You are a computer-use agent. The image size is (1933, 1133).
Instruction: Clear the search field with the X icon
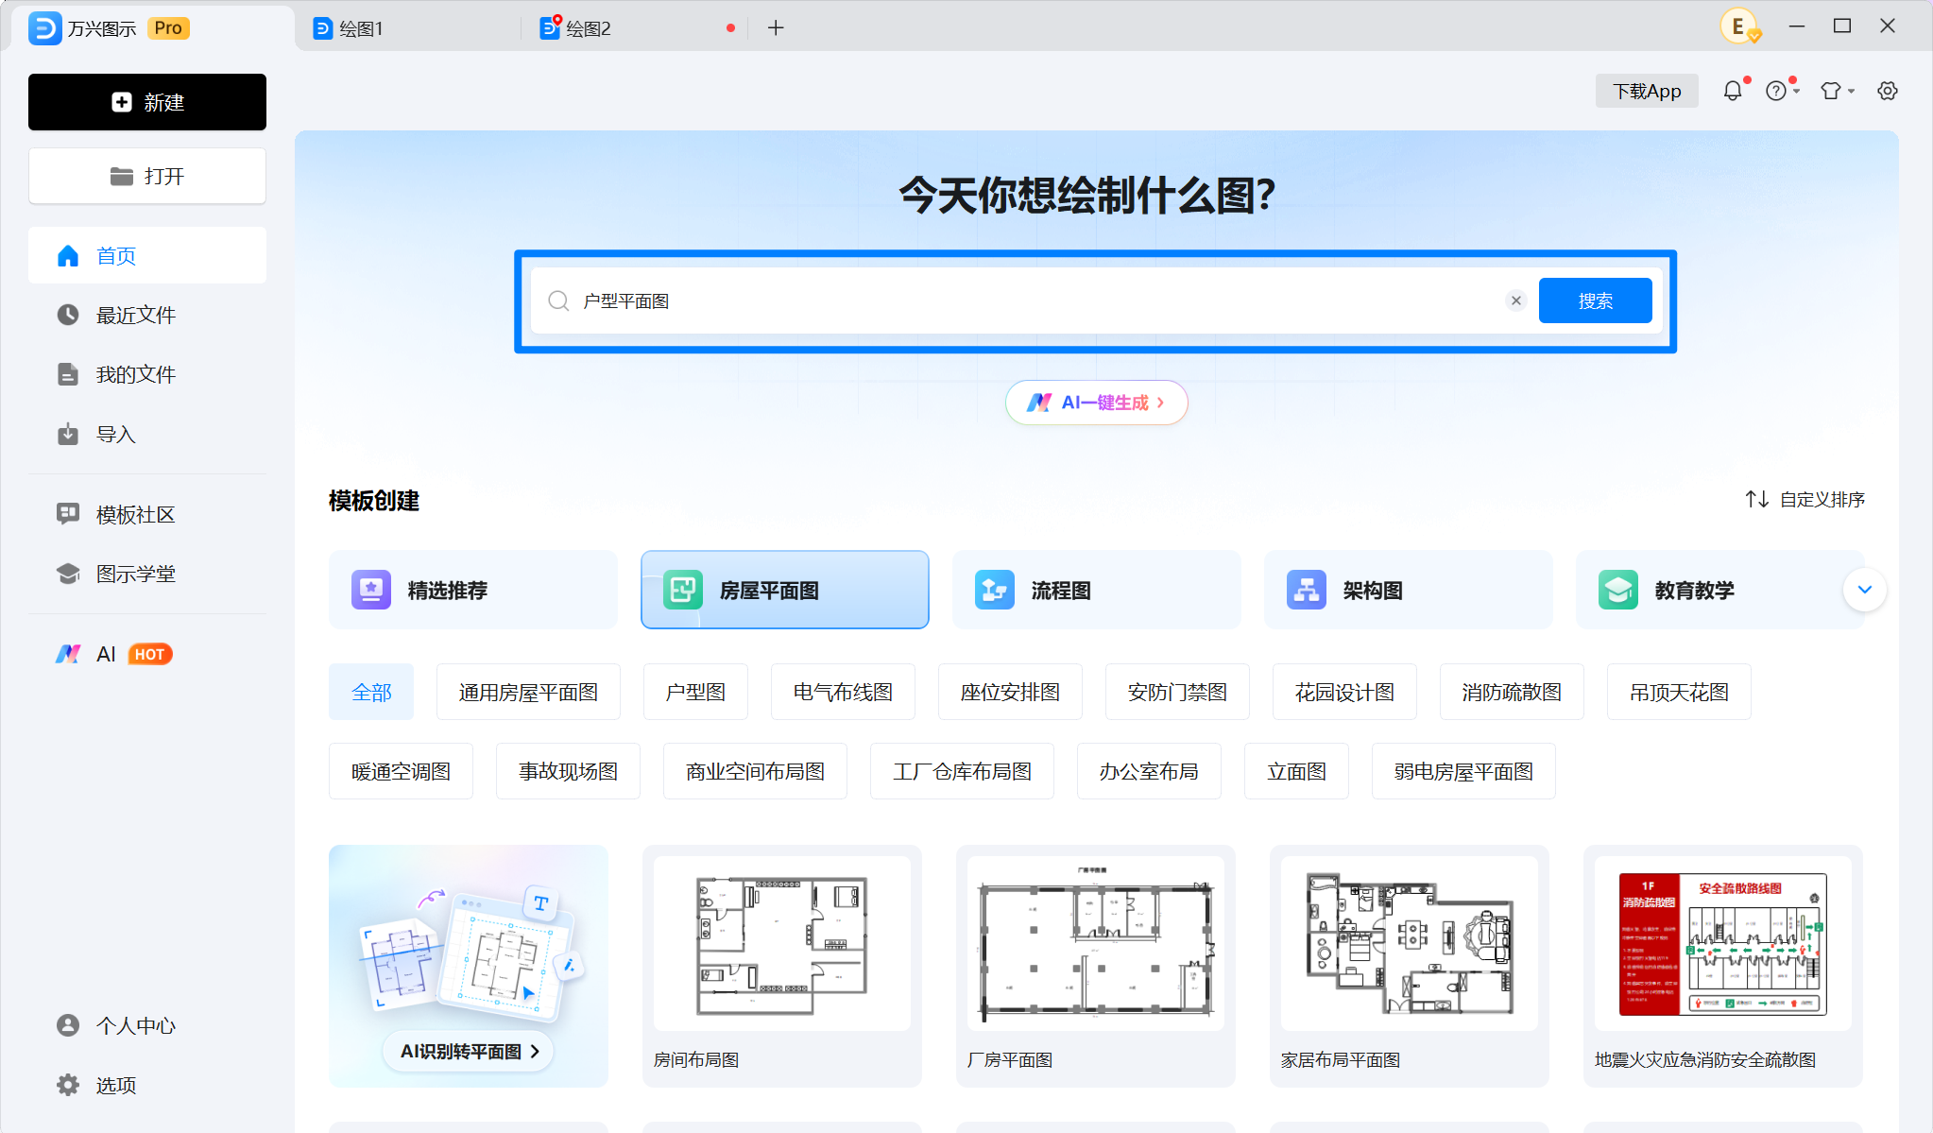tap(1516, 300)
